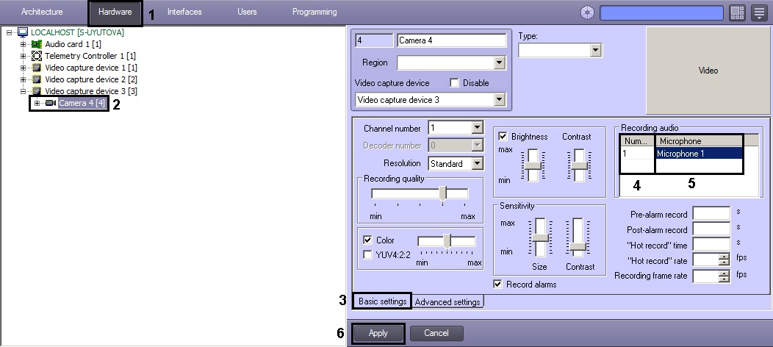Viewport: 773px width, 347px height.
Task: Click the hexagon icon in top bar
Action: [588, 12]
